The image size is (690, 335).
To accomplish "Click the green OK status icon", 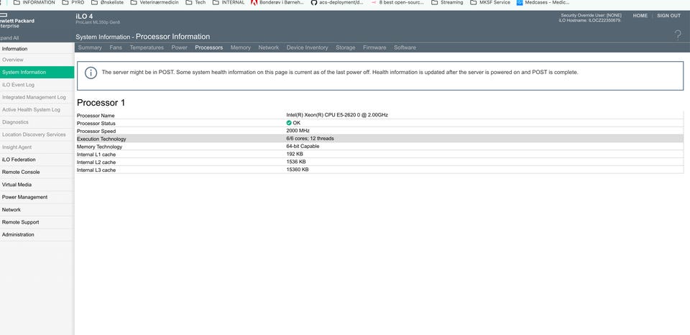I will (289, 123).
